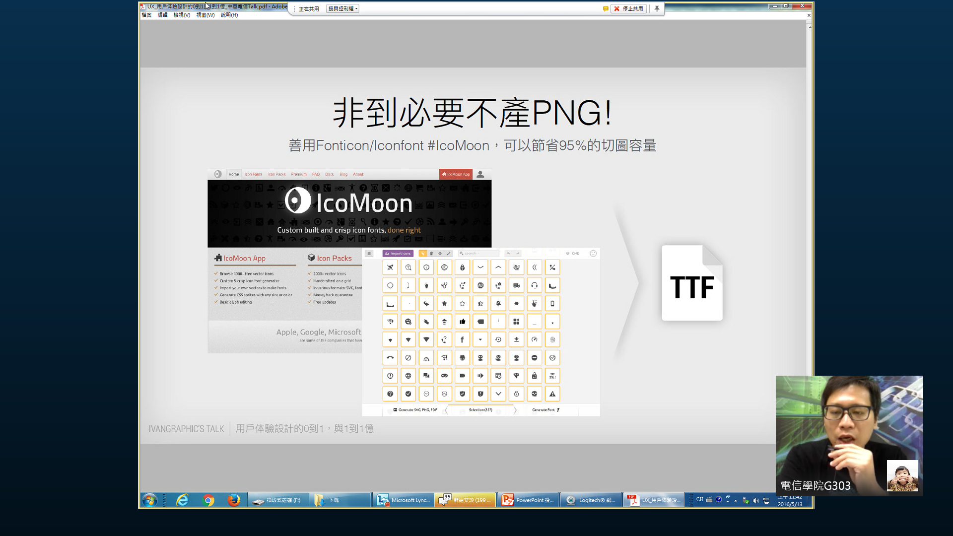Switch to Microsoft Lync taskbar item
953x536 pixels.
pos(403,500)
